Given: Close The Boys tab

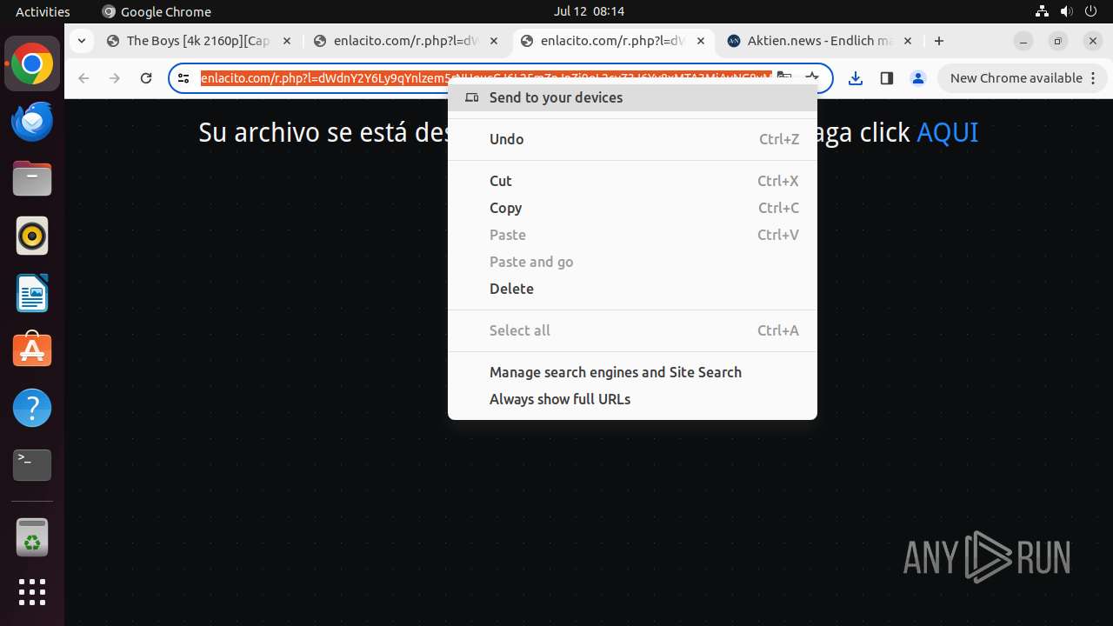Looking at the screenshot, I should pos(287,41).
